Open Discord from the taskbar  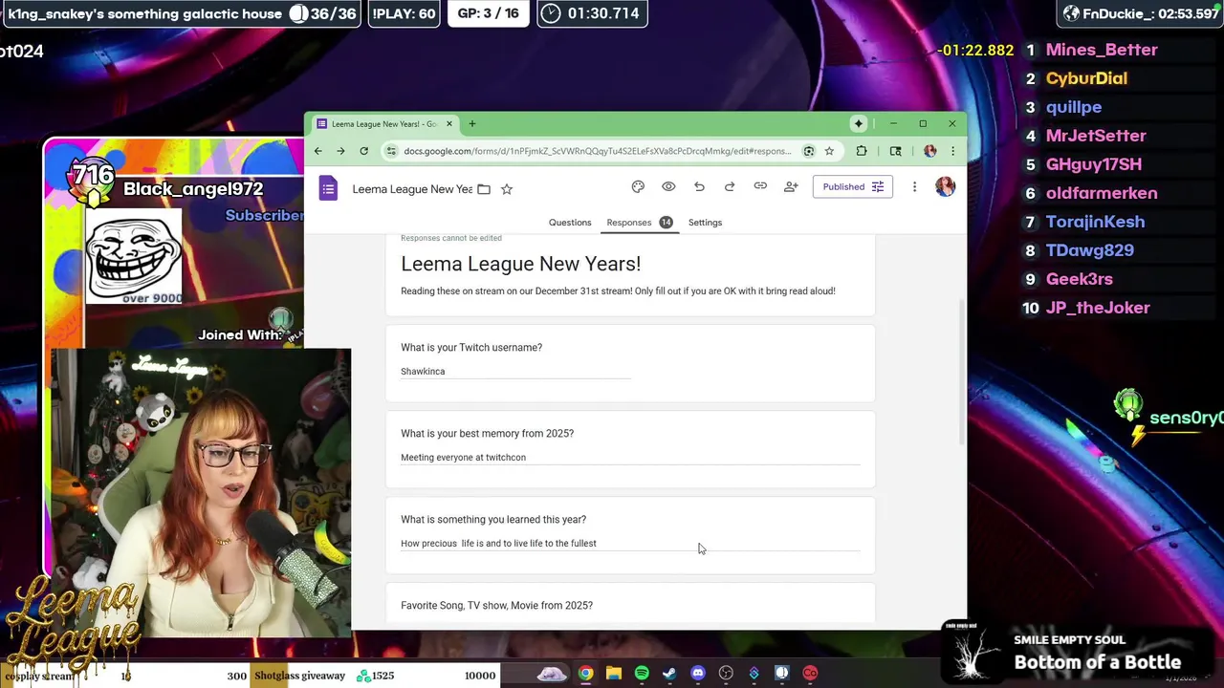(x=698, y=674)
